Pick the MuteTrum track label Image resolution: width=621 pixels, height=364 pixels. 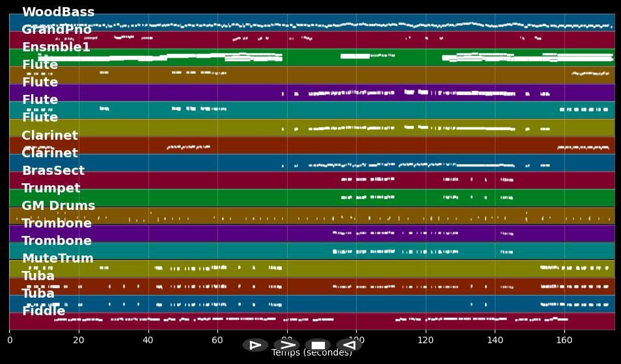tap(57, 259)
